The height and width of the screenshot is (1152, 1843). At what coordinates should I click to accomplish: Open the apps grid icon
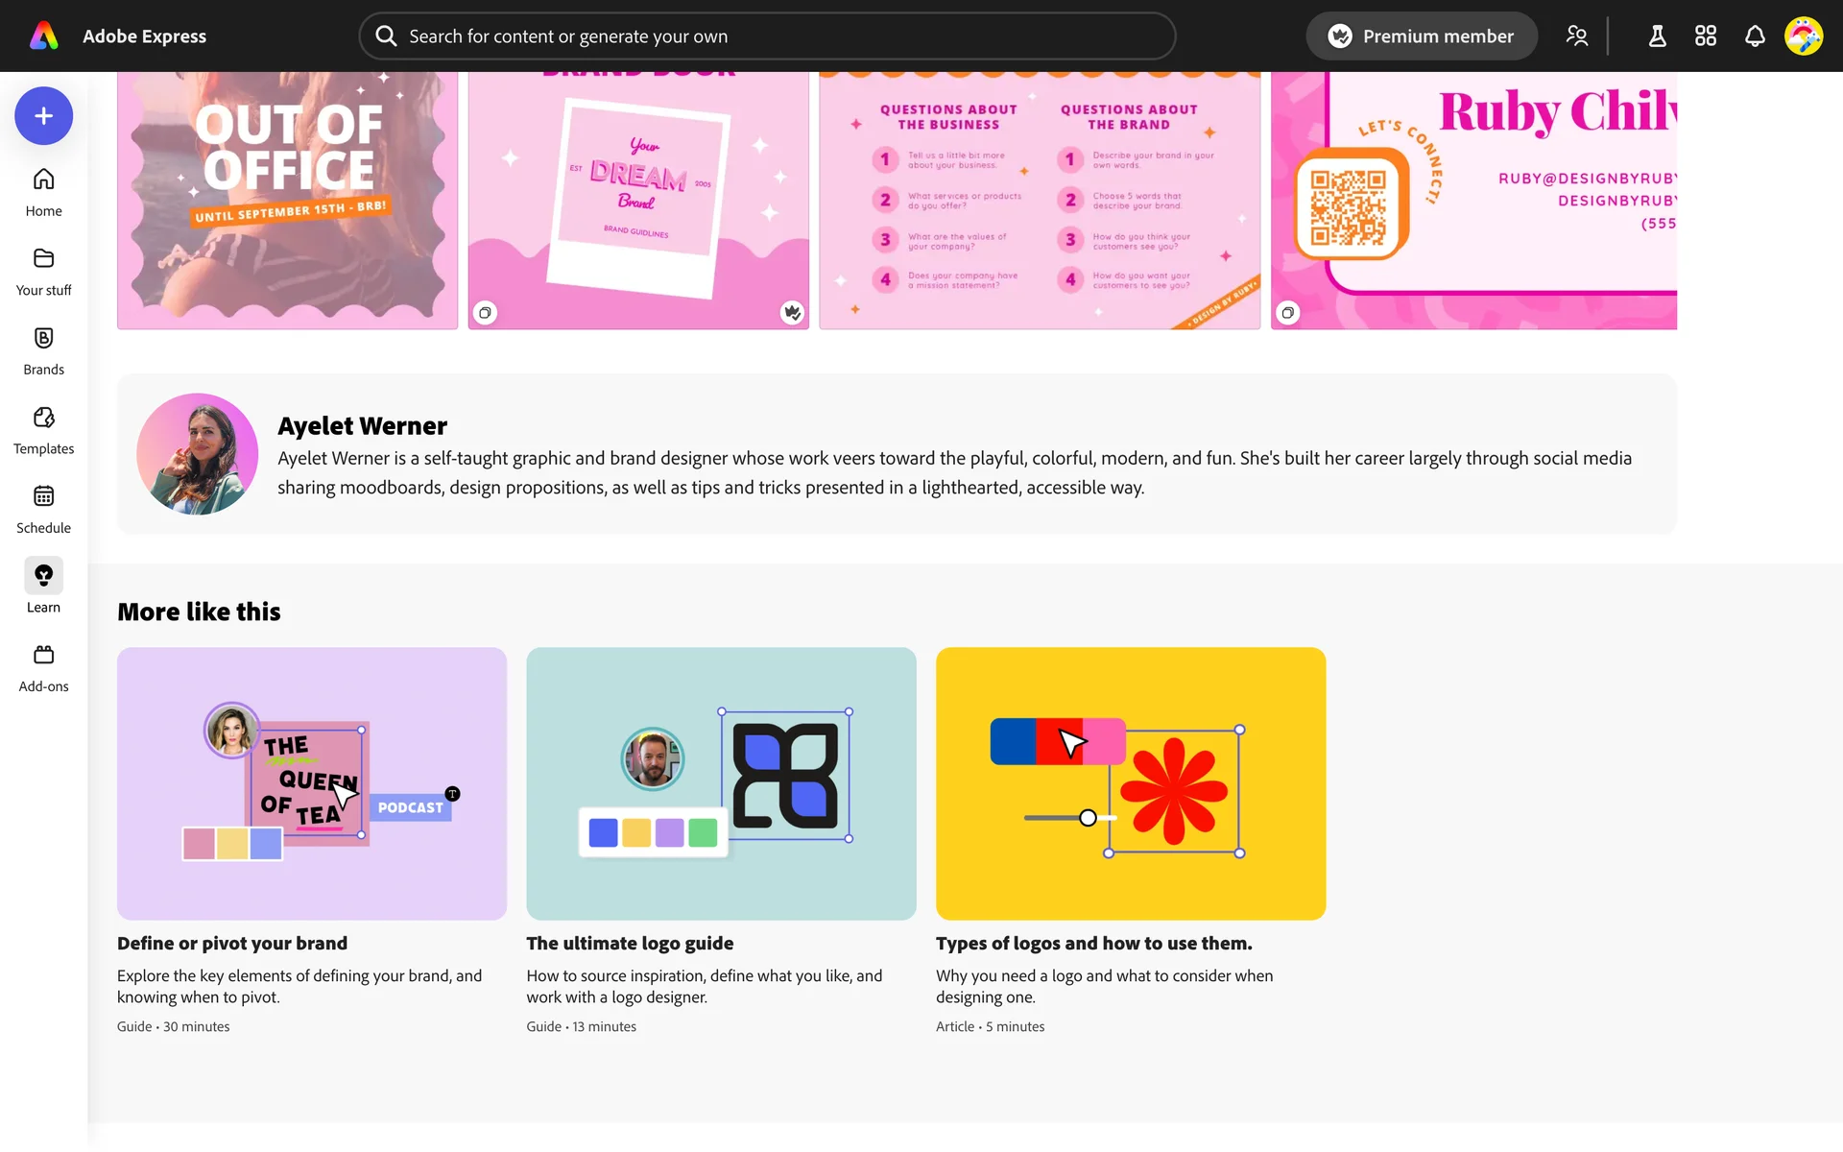1705,36
